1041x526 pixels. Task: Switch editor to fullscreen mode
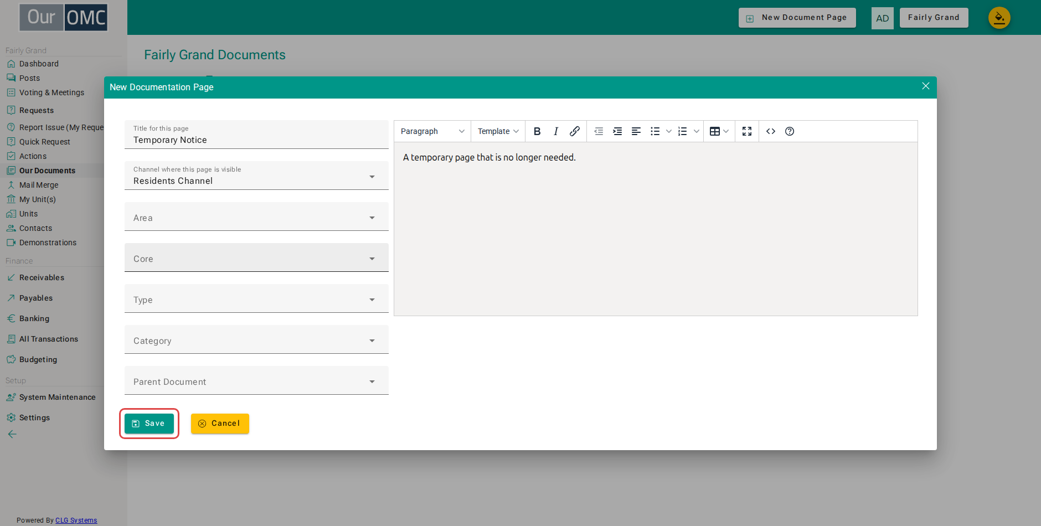[x=747, y=131]
